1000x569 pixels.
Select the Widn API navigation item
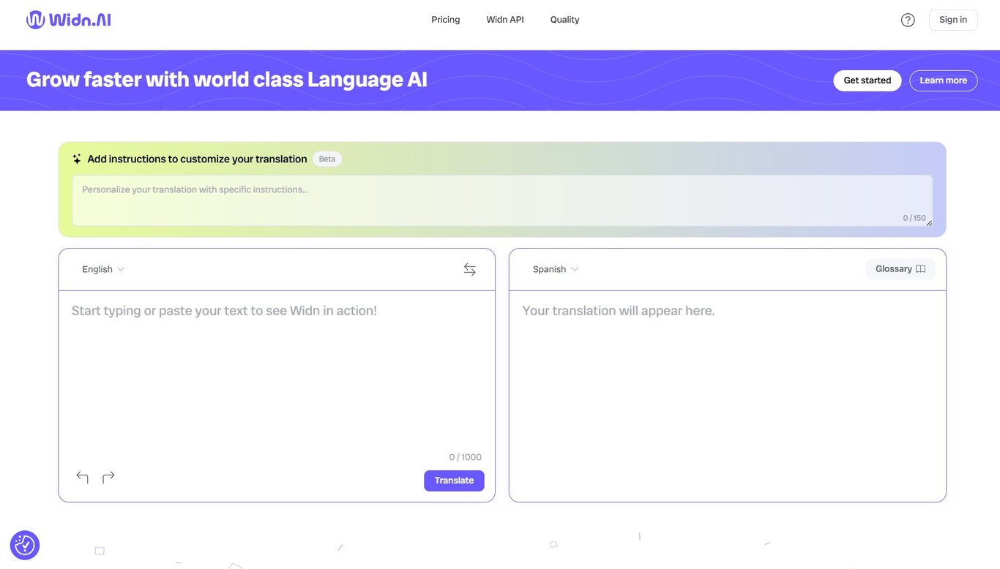coord(505,18)
